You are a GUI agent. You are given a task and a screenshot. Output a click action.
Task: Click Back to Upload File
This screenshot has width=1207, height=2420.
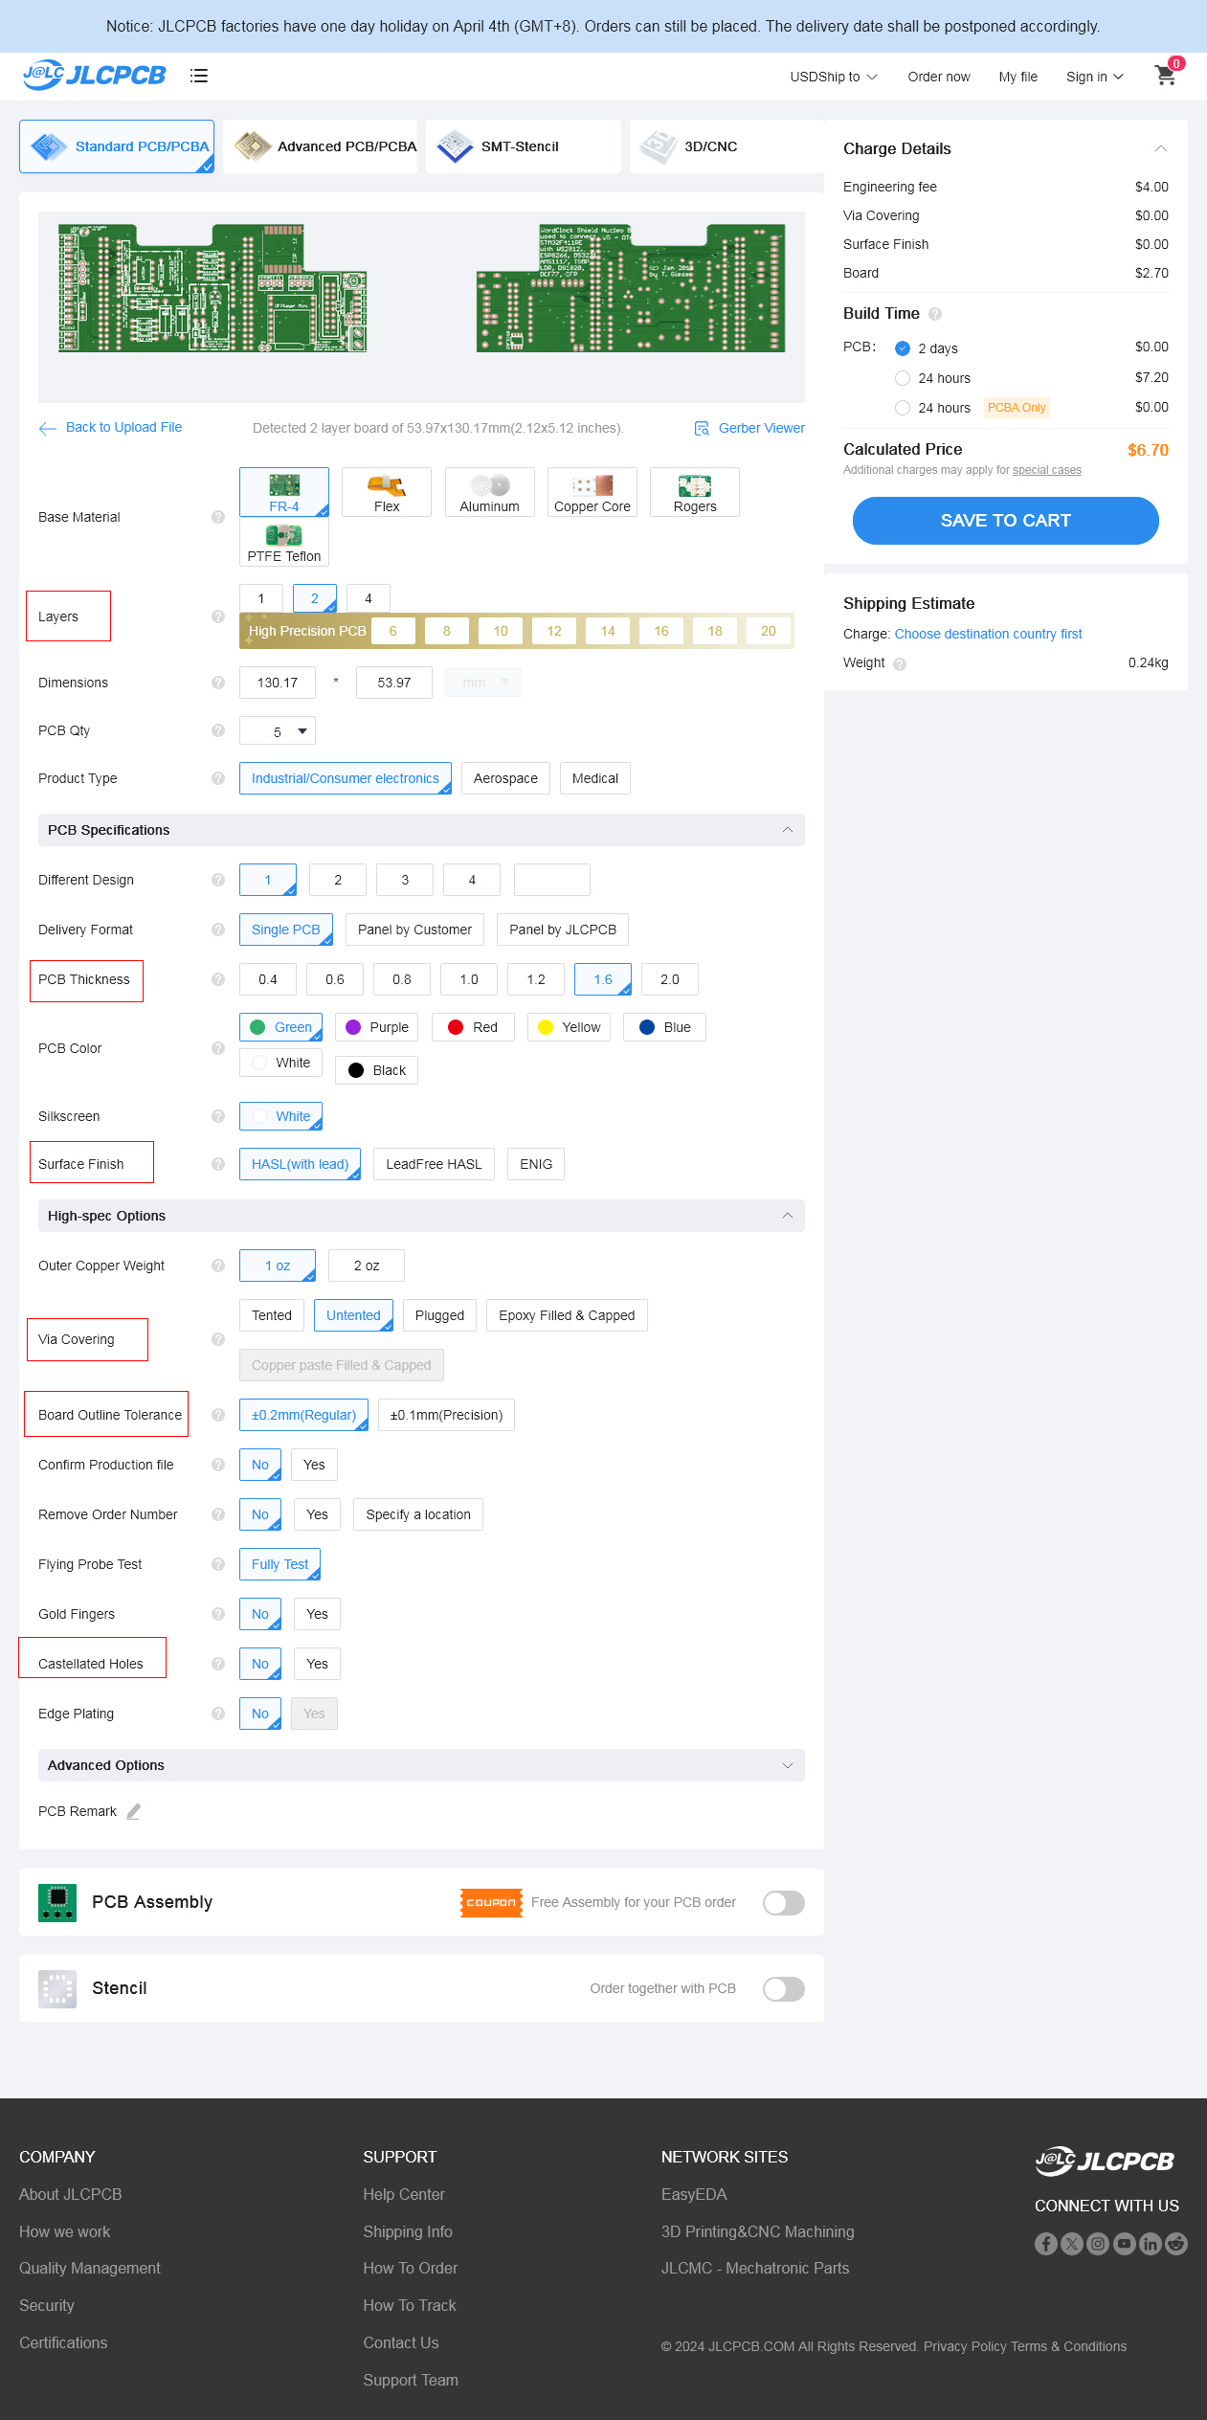point(110,427)
